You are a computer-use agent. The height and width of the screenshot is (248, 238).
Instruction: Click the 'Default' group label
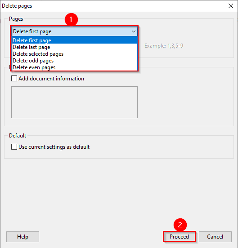pos(18,136)
